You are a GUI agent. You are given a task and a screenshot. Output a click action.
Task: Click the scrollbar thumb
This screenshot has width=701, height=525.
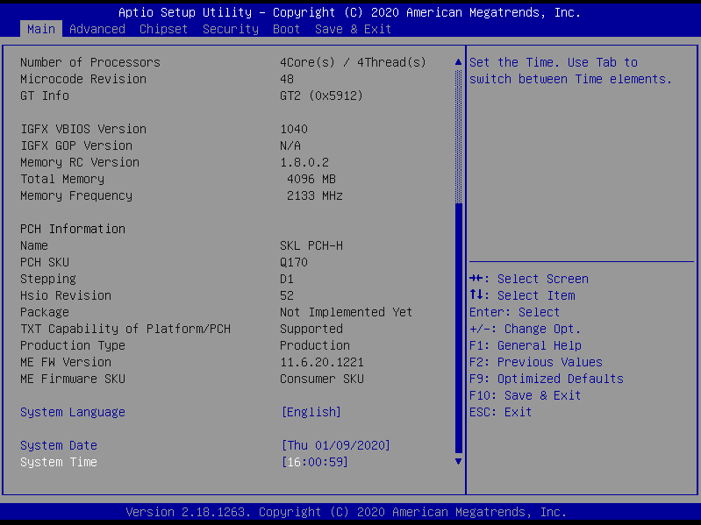coord(457,324)
